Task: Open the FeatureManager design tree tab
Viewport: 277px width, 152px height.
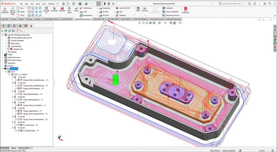Action: tap(3, 26)
